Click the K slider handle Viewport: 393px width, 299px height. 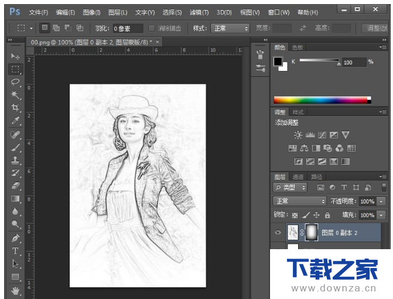[x=339, y=64]
